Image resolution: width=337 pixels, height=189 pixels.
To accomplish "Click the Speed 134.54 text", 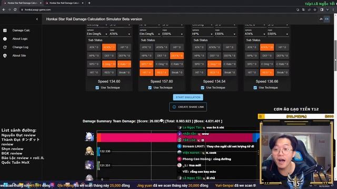I will (214, 81).
